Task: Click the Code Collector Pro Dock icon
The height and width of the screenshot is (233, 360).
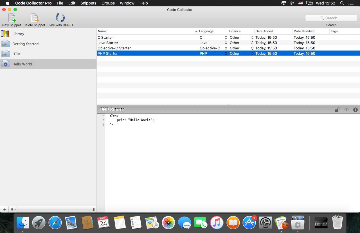Action: 298,223
